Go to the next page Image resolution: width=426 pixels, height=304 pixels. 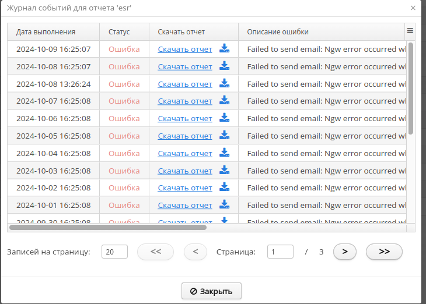click(x=345, y=252)
